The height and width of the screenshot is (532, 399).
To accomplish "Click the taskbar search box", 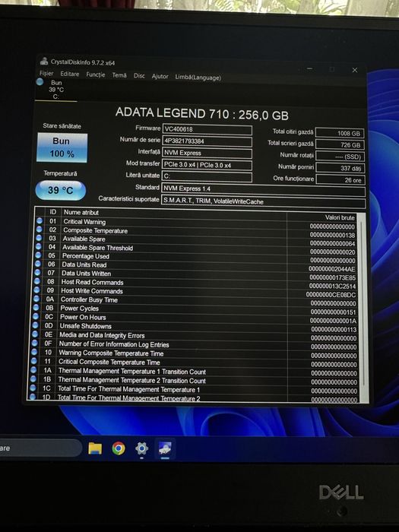I will 40,448.
